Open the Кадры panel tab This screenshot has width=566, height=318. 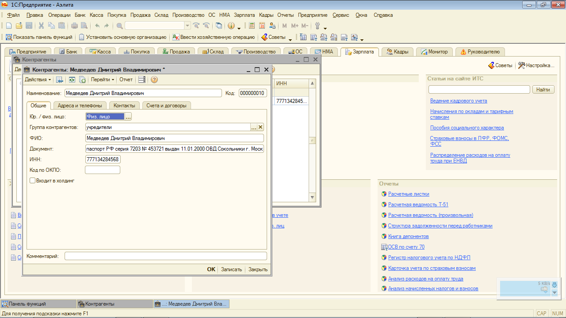tap(398, 52)
